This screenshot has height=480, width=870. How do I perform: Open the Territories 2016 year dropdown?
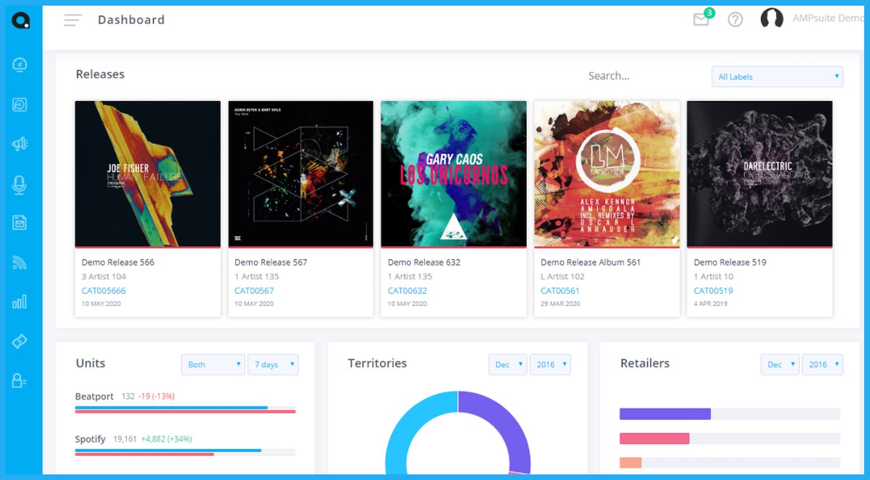550,365
